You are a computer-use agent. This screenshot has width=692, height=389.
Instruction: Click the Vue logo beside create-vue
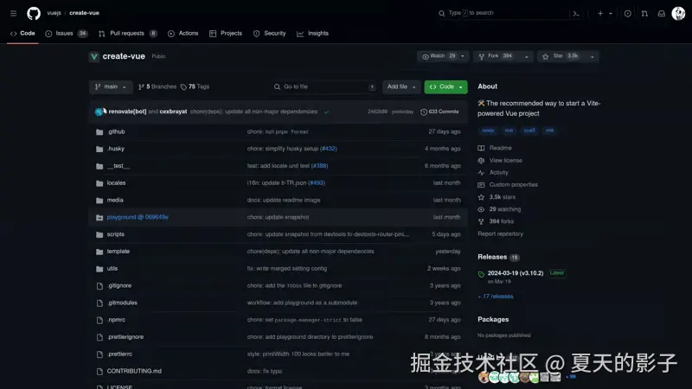[x=94, y=56]
